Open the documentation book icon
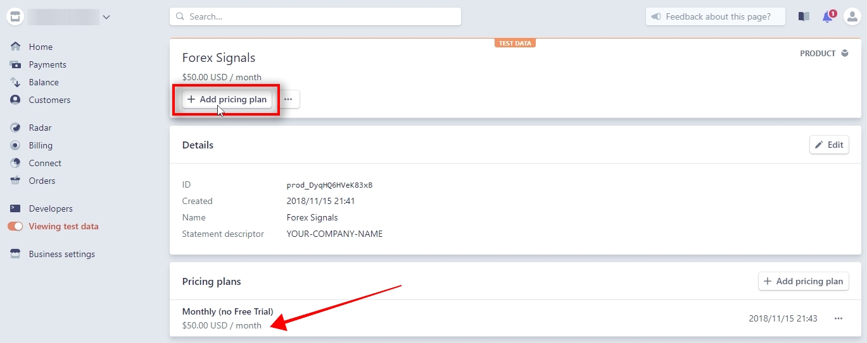This screenshot has height=343, width=867. click(804, 17)
